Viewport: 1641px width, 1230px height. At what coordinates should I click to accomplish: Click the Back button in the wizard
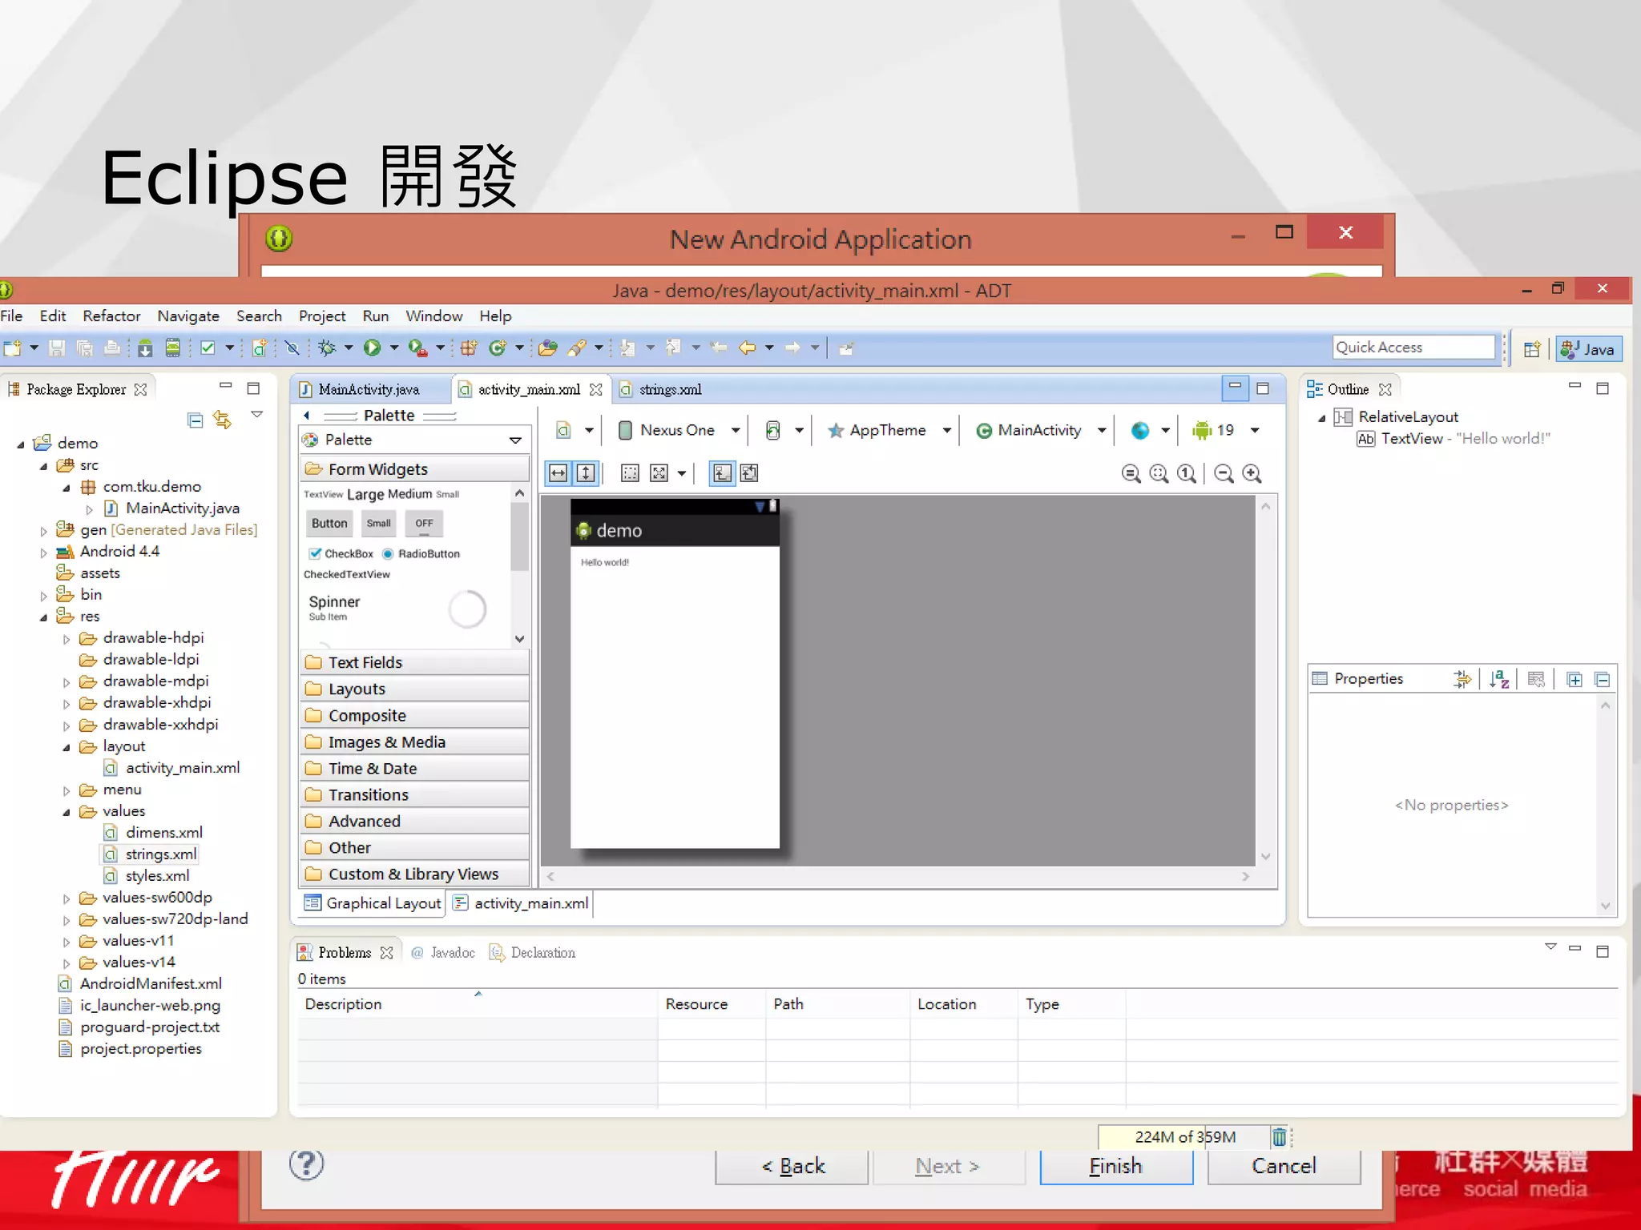click(x=792, y=1166)
